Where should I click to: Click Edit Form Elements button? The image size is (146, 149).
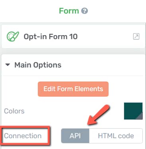pos(73,89)
